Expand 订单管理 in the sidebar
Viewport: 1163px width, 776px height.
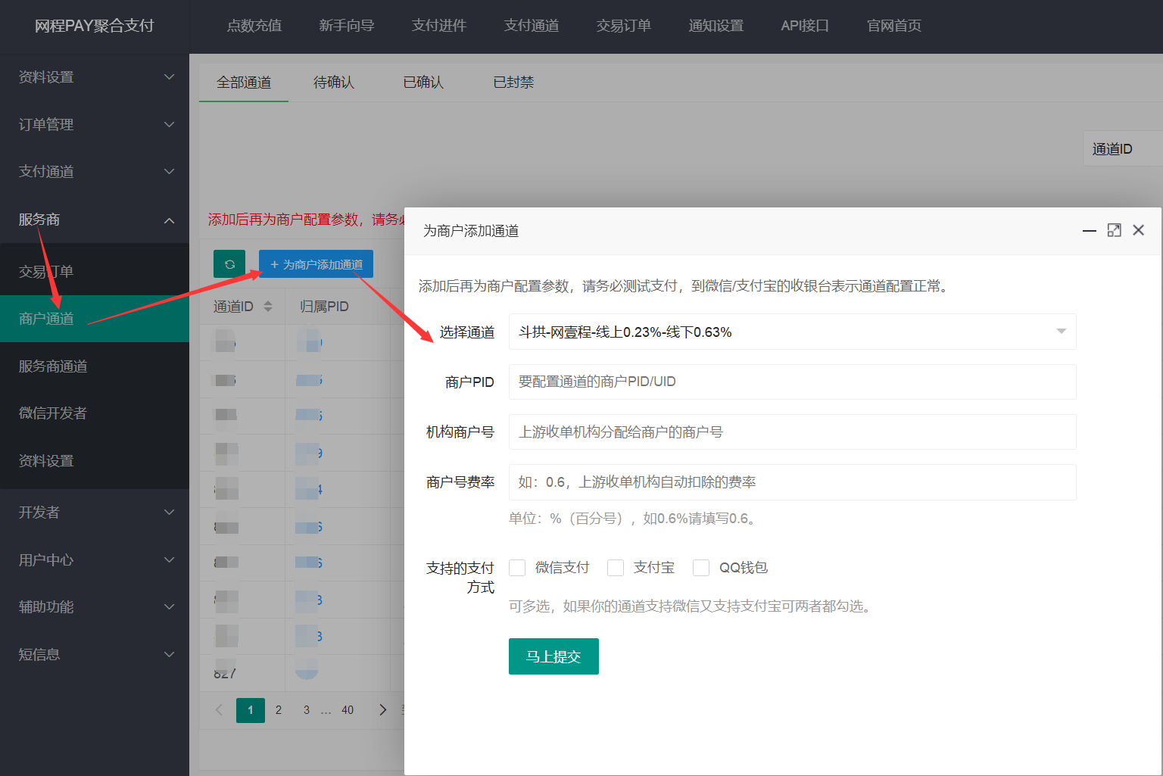94,124
